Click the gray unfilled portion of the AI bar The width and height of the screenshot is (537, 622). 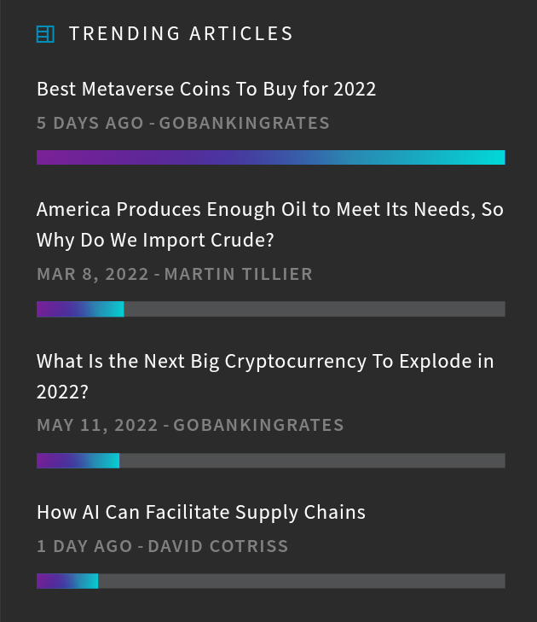tap(302, 581)
